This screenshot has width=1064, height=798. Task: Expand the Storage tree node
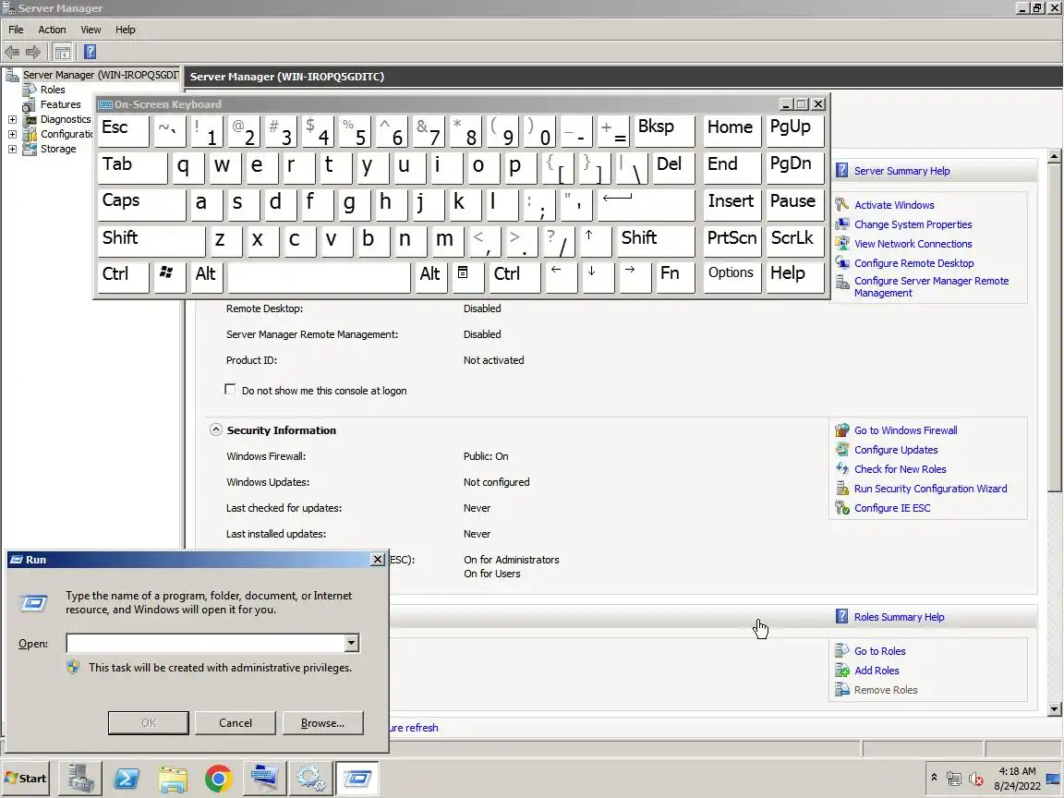[x=12, y=150]
